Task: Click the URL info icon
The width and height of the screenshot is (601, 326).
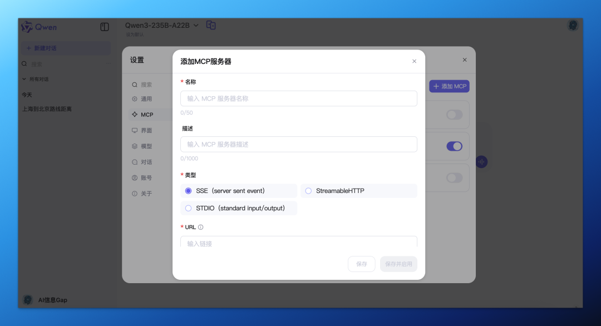Action: (200, 227)
